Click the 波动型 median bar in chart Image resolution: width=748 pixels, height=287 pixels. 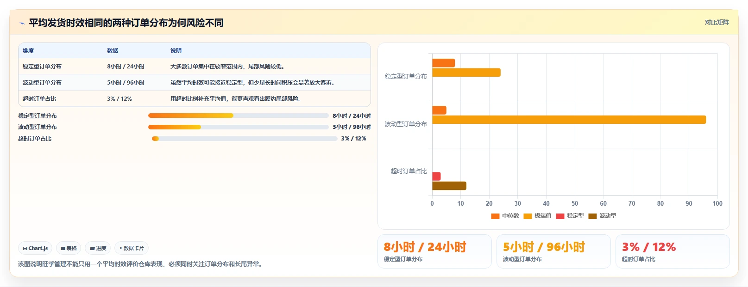point(439,110)
